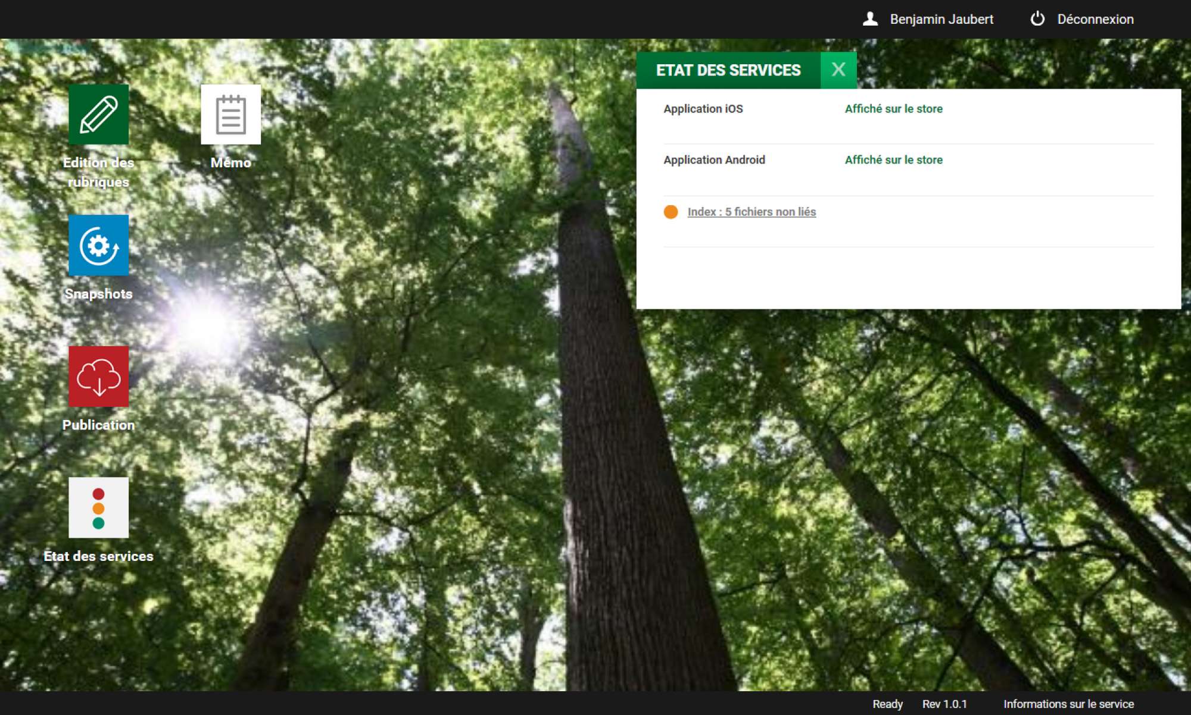Open the Mémo notepad icon
The image size is (1191, 715).
pos(230,114)
